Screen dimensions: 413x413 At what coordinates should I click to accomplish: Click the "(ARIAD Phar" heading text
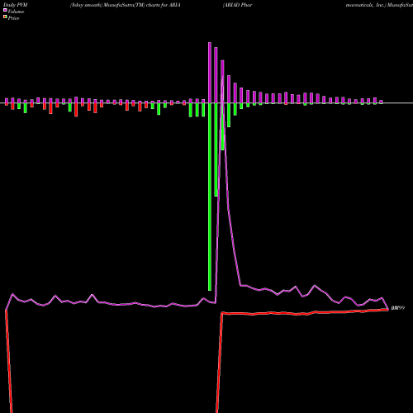238,5
